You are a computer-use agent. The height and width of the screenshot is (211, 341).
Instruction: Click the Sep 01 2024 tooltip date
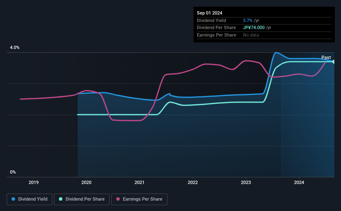coord(209,13)
